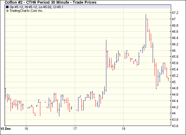Select the 47 price level label

174,19
